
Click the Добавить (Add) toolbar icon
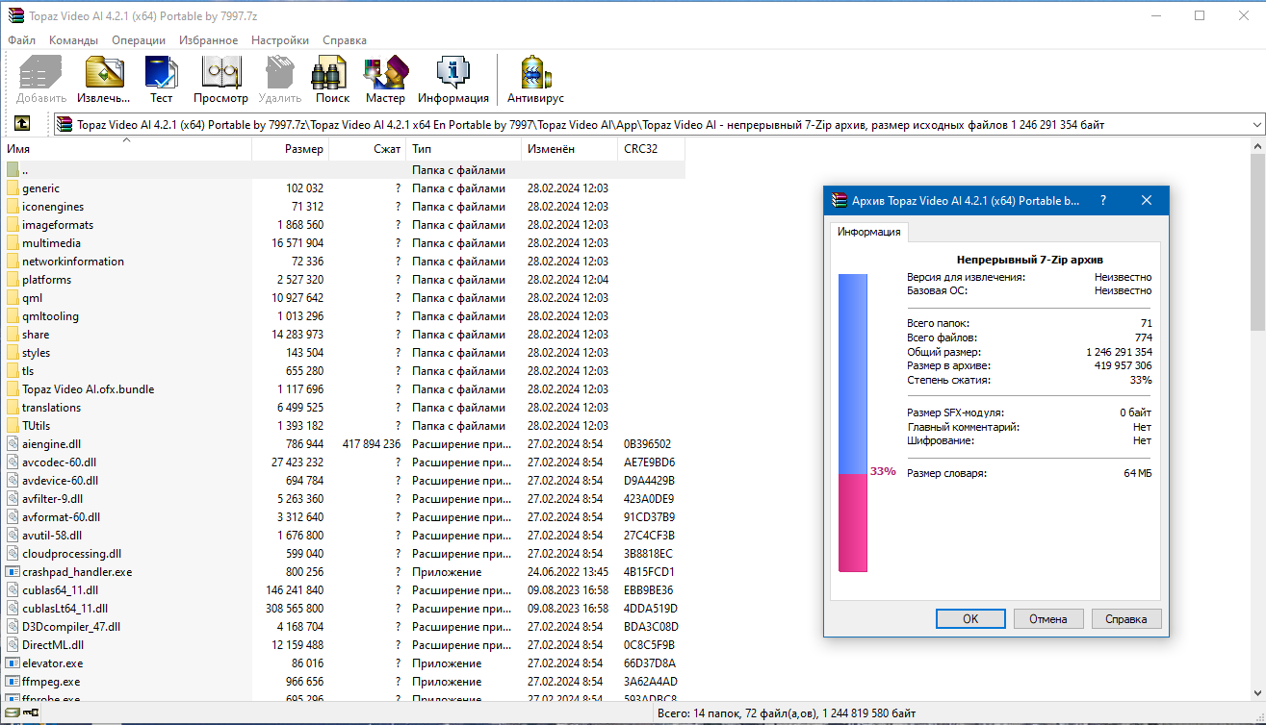(x=40, y=74)
